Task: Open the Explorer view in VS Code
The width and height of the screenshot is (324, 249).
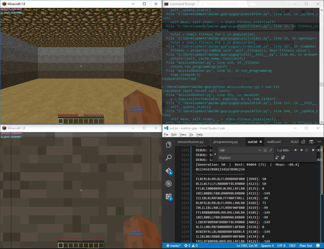Action: click(169, 144)
